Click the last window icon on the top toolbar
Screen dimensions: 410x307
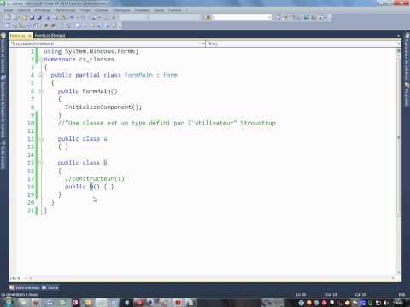coord(322,18)
